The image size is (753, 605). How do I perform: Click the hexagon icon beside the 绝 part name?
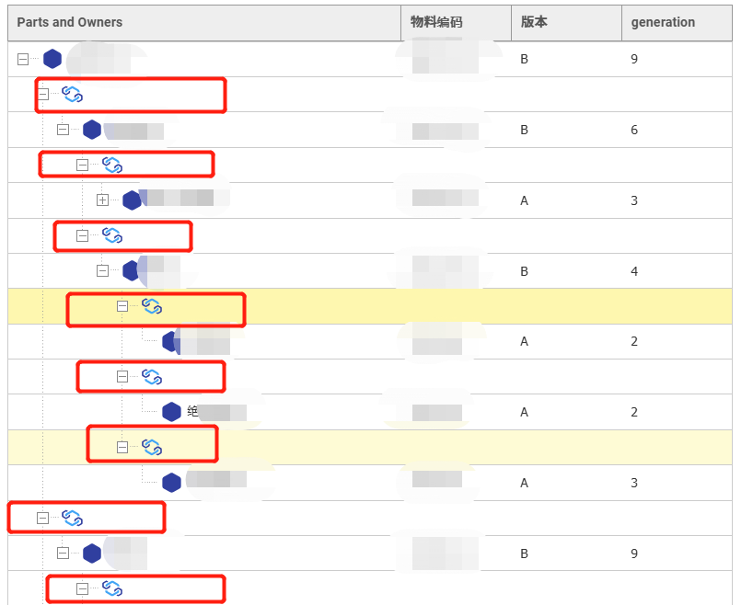click(171, 412)
